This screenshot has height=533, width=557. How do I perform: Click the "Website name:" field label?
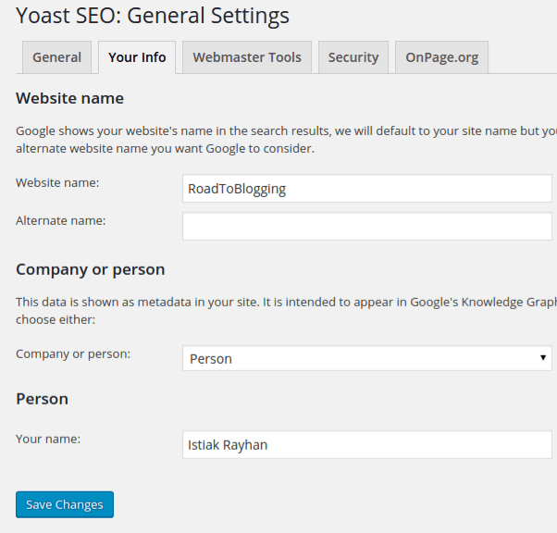57,183
